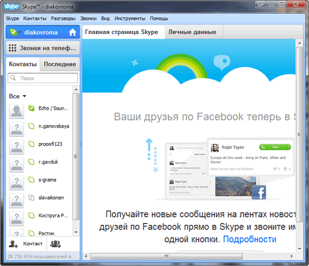Expand the Все contacts filter dropdown
Image resolution: width=309 pixels, height=266 pixels.
tap(18, 96)
